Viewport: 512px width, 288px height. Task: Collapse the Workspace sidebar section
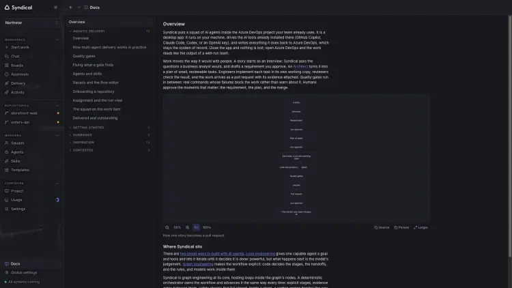click(x=57, y=40)
